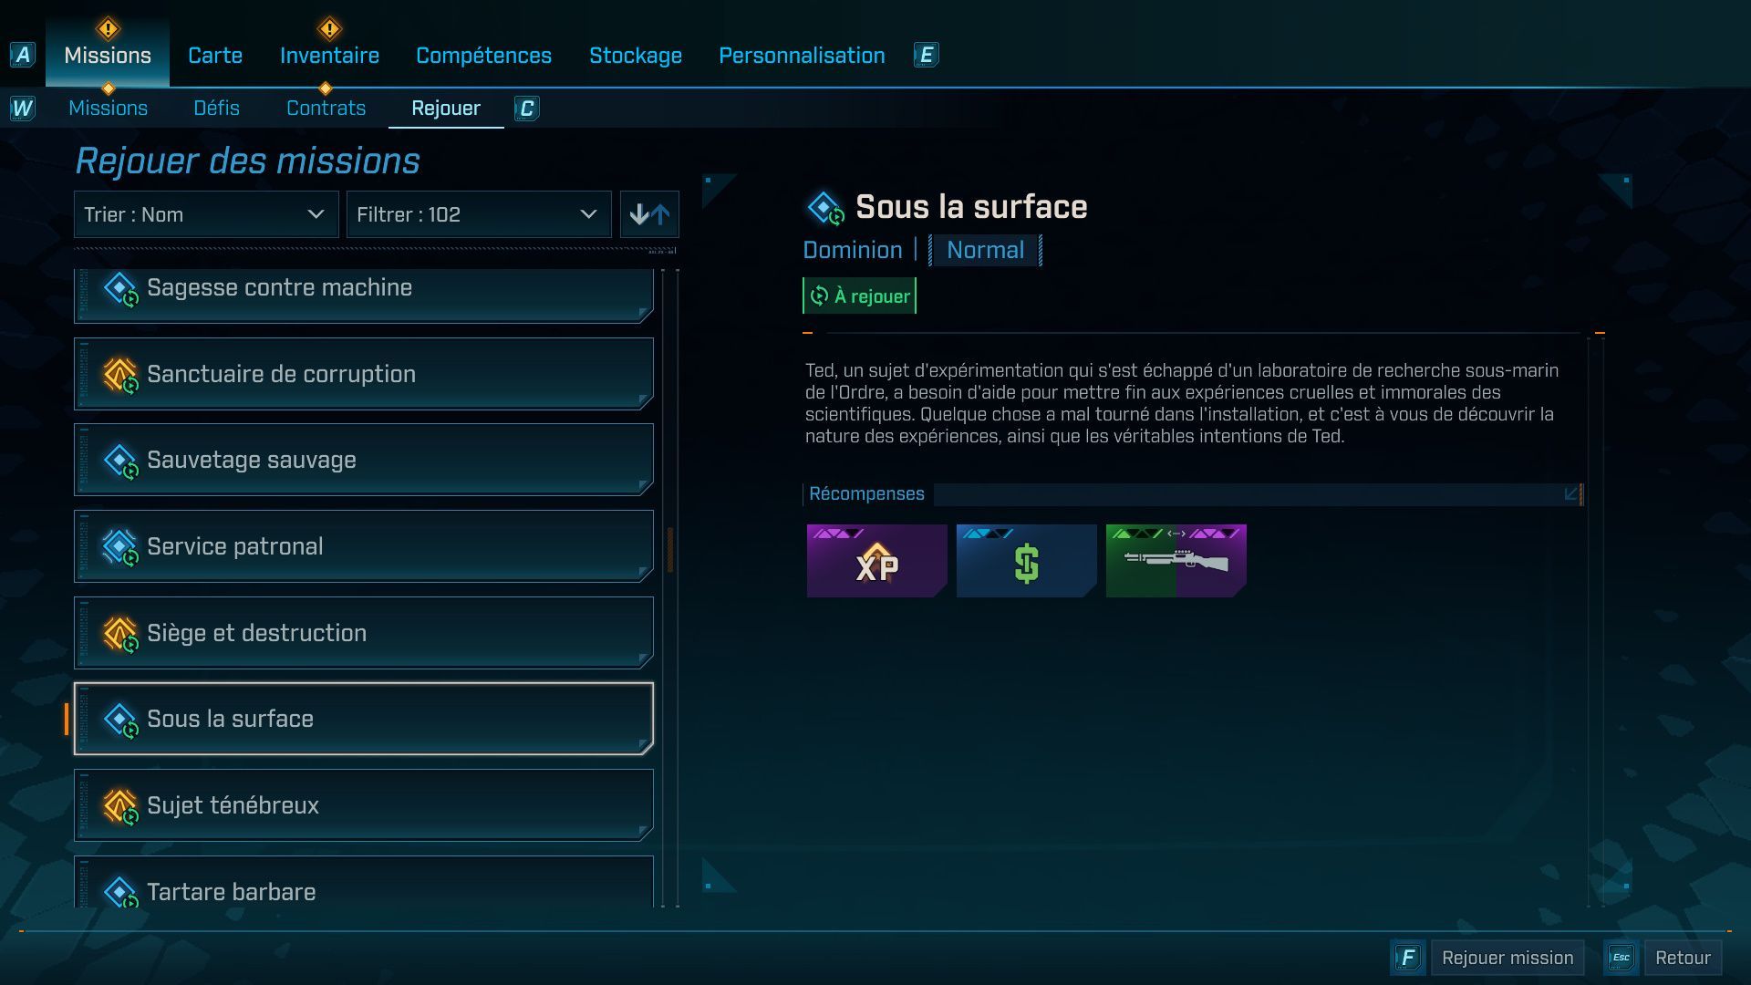Open the Trier : Nom dropdown
Screen dimensions: 1751x985
pyautogui.click(x=205, y=214)
